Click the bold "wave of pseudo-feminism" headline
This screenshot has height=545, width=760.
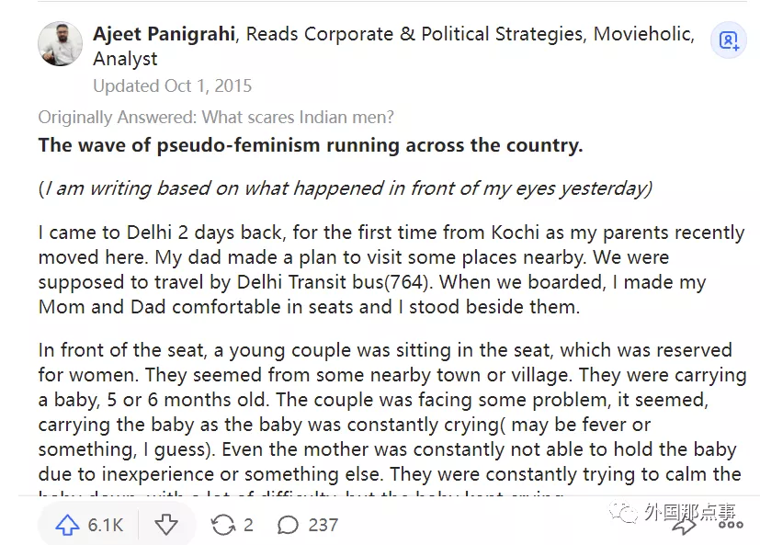(310, 145)
